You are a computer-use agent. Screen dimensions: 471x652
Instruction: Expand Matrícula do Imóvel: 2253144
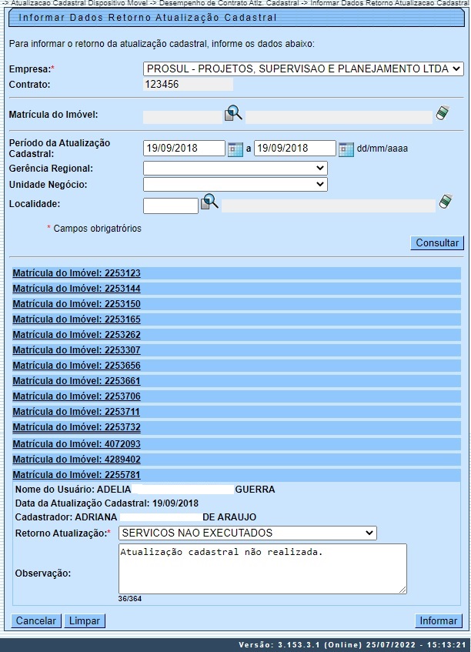tap(76, 289)
